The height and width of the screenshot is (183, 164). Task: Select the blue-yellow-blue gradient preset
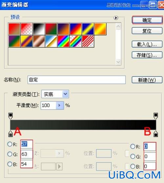click(x=88, y=29)
